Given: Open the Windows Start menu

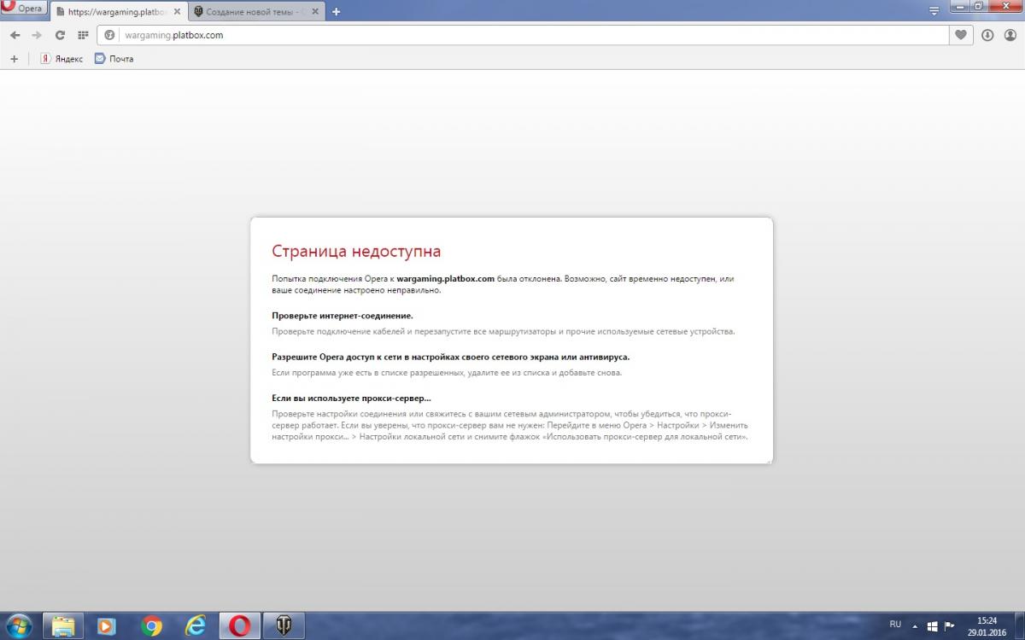Looking at the screenshot, I should (19, 625).
